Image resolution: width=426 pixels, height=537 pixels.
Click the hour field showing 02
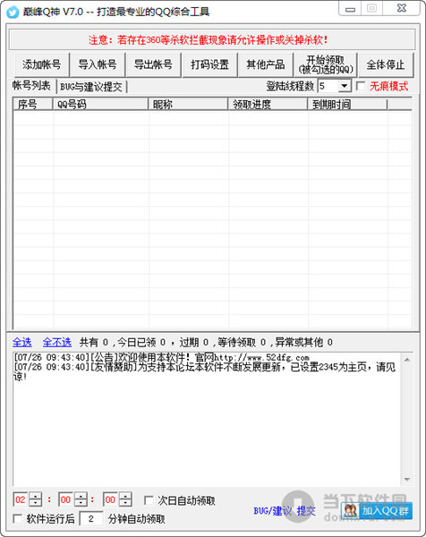coord(21,499)
